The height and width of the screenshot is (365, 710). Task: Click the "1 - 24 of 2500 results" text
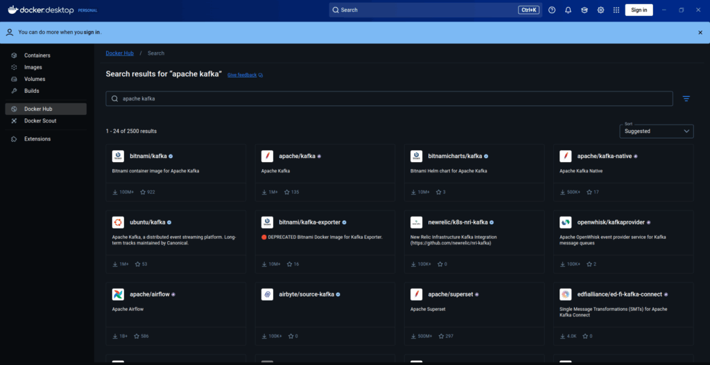point(131,131)
